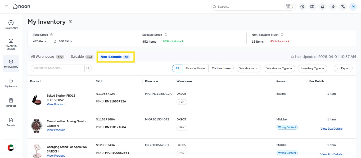Open the language translate icon

[x=343, y=7]
